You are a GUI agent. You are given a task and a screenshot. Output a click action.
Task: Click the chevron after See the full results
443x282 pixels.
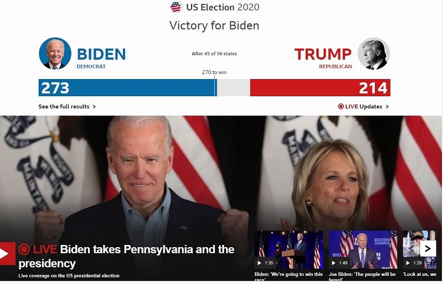tap(94, 107)
